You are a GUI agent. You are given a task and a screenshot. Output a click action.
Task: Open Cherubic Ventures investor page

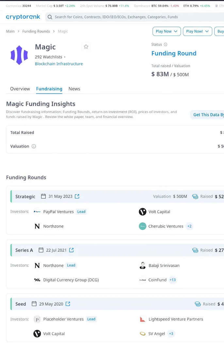click(x=166, y=226)
